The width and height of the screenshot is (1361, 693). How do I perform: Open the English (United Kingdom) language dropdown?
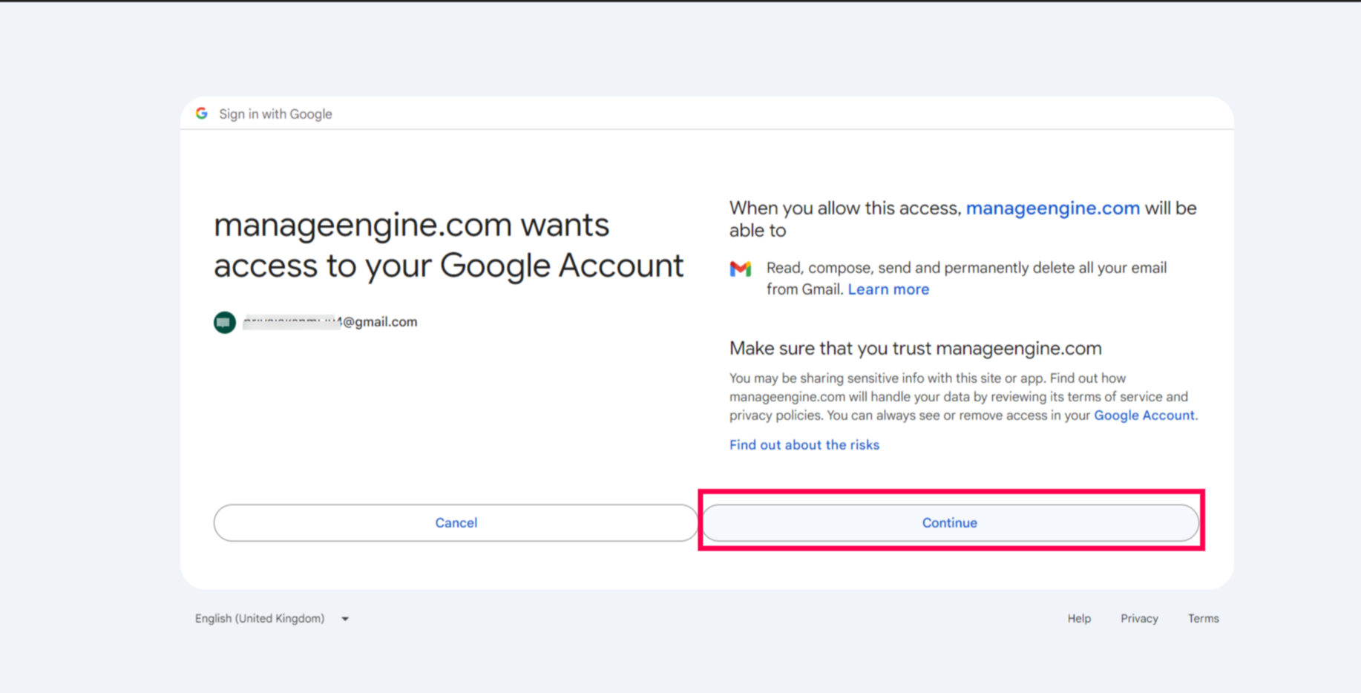coord(272,618)
